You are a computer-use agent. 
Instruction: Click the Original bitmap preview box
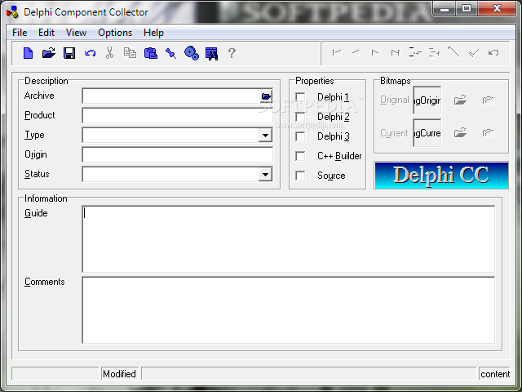(427, 100)
